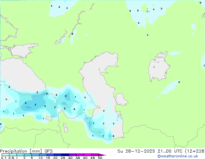
Task: Pick the legend swatch between 25 and 30
Action: click(x=65, y=155)
